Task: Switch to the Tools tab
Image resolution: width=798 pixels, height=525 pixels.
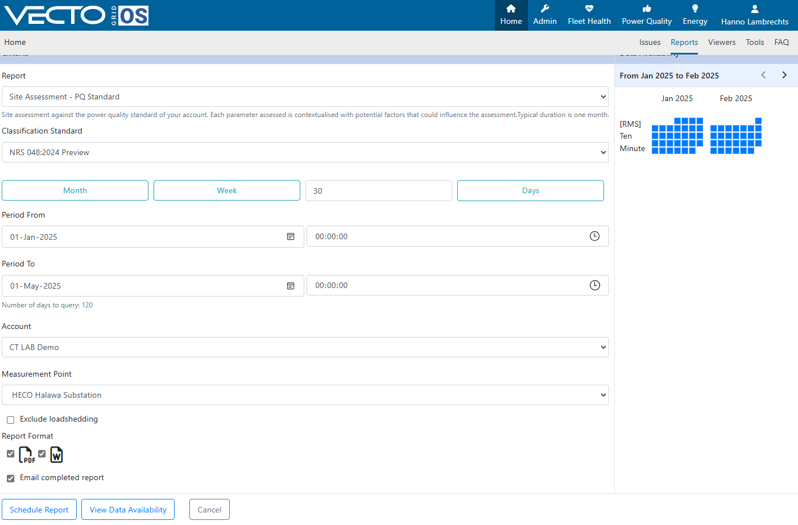Action: [755, 42]
